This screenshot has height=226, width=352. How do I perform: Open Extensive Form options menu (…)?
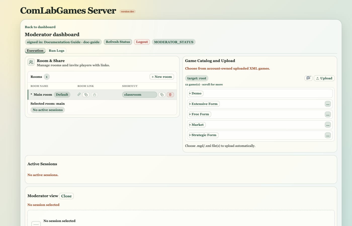coord(328,104)
